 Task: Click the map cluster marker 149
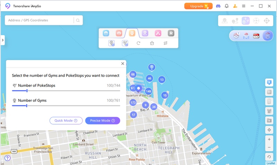coord(149,91)
